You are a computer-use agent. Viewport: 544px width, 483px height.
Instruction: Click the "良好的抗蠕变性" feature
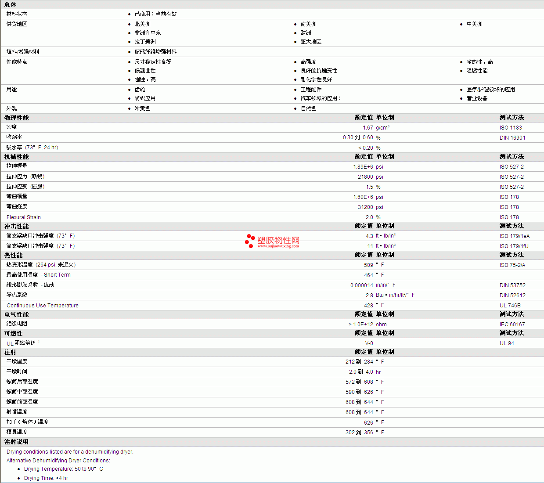pyautogui.click(x=319, y=71)
